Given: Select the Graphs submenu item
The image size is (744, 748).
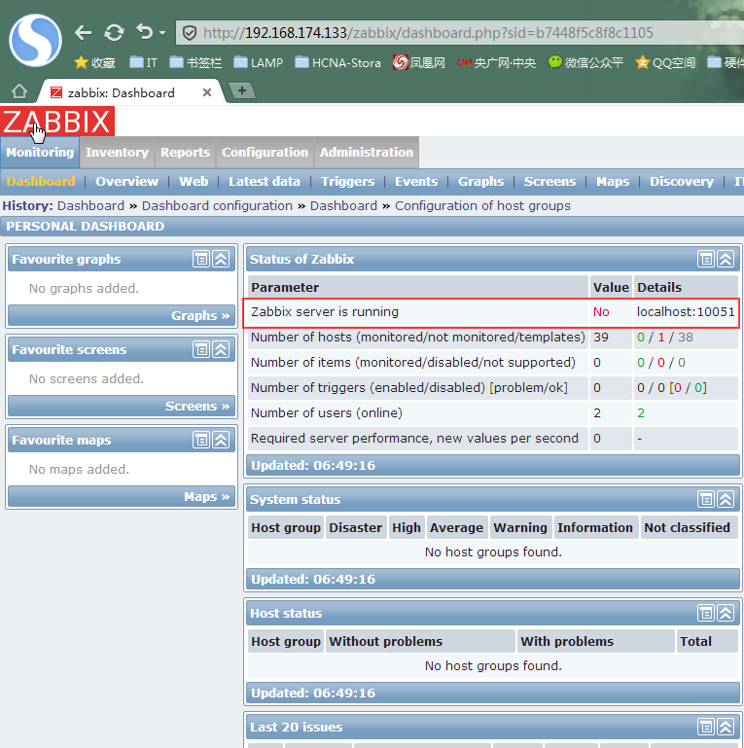Looking at the screenshot, I should coord(480,181).
